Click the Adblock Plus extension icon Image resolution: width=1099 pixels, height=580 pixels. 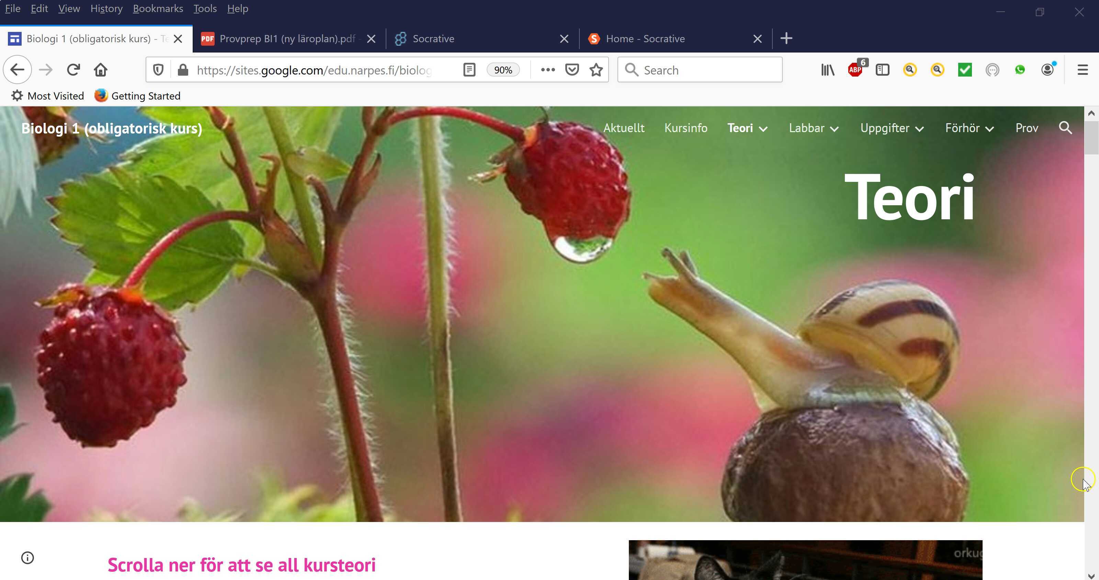[856, 70]
